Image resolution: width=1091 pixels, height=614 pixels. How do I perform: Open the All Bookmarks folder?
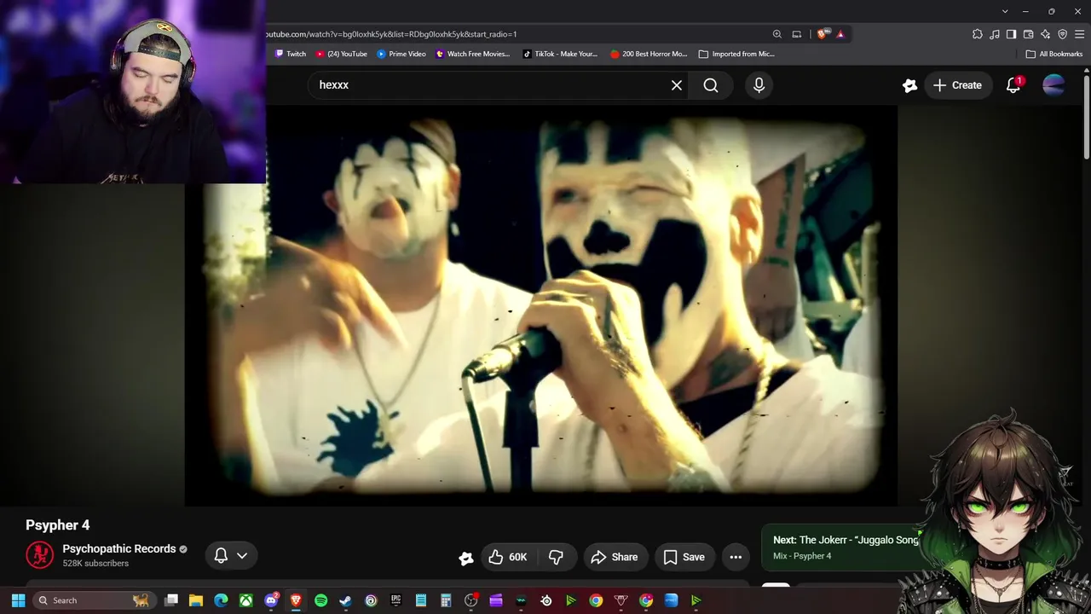coord(1054,54)
